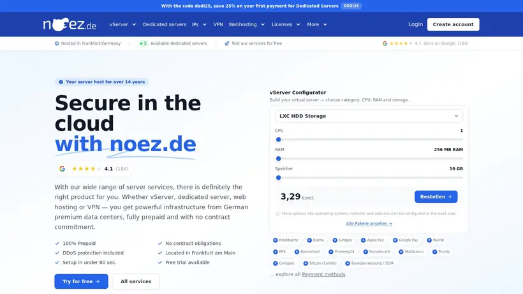The height and width of the screenshot is (294, 523).
Task: Click the Przelewy24 payment icon
Action: (331, 252)
